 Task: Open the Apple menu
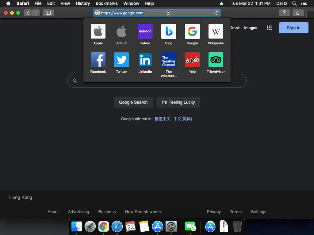[8, 3]
